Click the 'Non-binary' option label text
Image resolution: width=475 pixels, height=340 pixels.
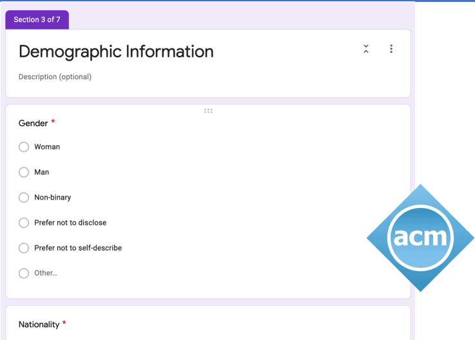point(53,197)
